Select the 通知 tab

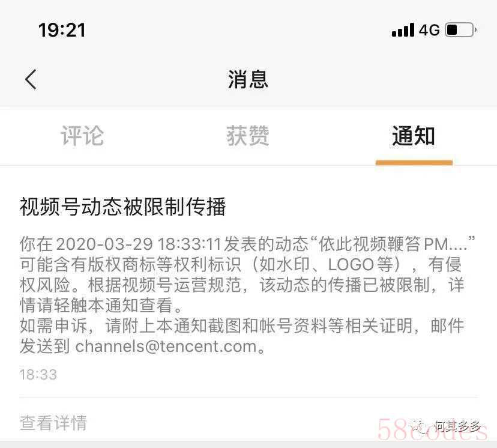(x=414, y=136)
